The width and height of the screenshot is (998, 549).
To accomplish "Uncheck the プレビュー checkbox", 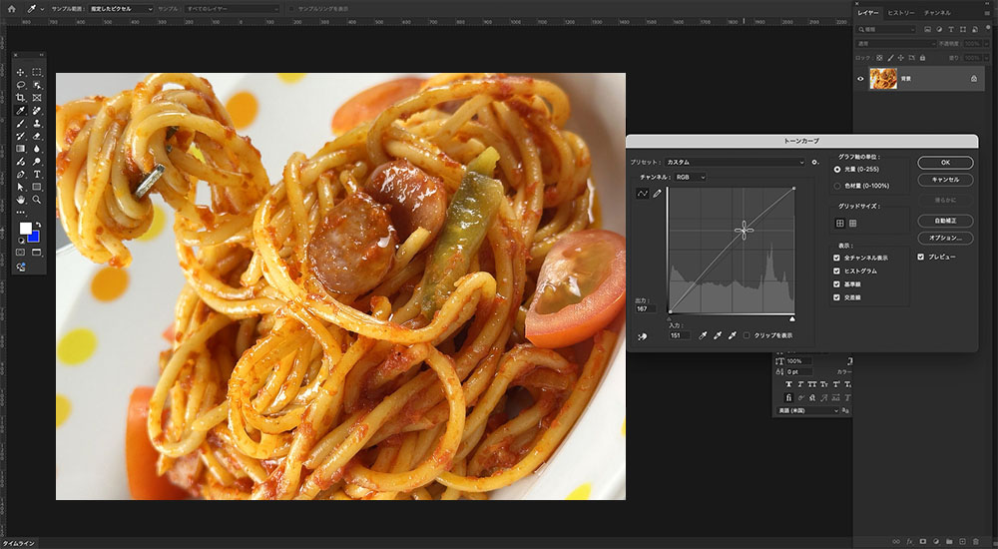I will [922, 257].
